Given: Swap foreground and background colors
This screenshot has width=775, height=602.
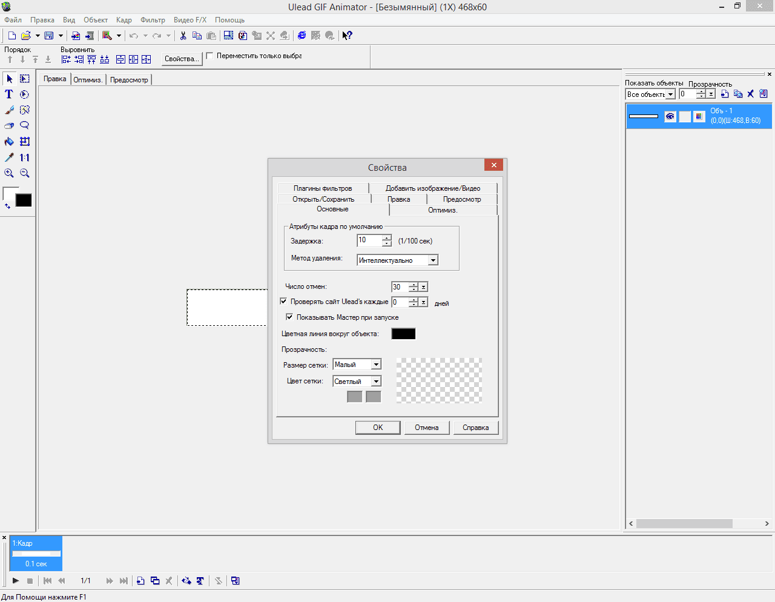Looking at the screenshot, I should tap(7, 207).
